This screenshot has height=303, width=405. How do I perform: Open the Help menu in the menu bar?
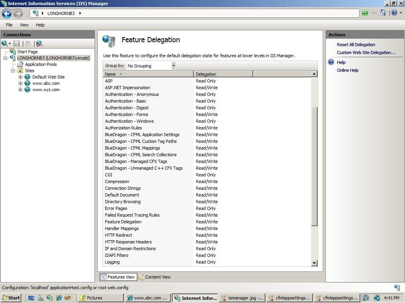[x=40, y=25]
